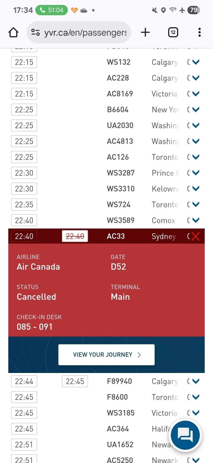Expand UA2030 Washington flight details
This screenshot has height=463, width=213.
(196, 126)
